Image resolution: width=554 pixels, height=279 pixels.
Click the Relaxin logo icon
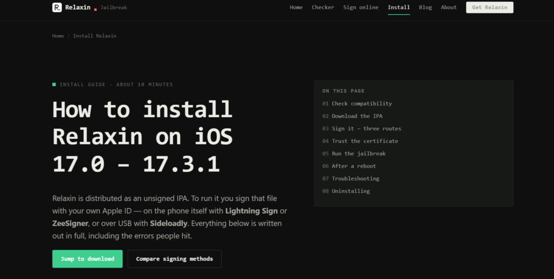57,8
